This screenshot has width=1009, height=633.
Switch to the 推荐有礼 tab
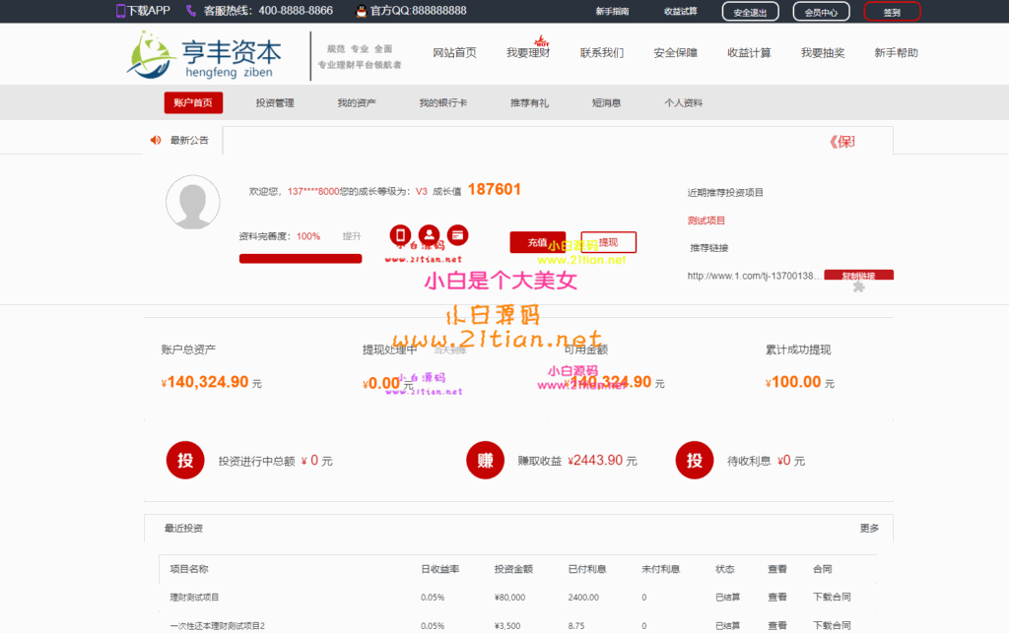[x=529, y=102]
